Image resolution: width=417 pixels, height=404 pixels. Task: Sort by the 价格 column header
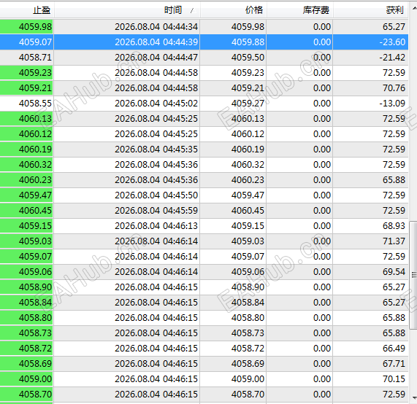(233, 10)
